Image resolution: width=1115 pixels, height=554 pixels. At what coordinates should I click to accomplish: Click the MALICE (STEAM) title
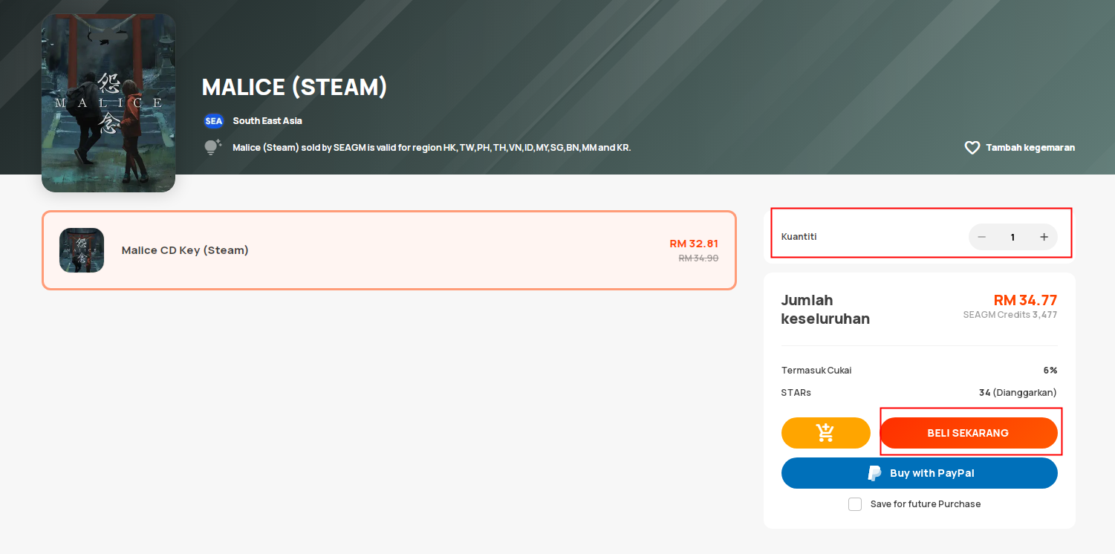pos(295,87)
